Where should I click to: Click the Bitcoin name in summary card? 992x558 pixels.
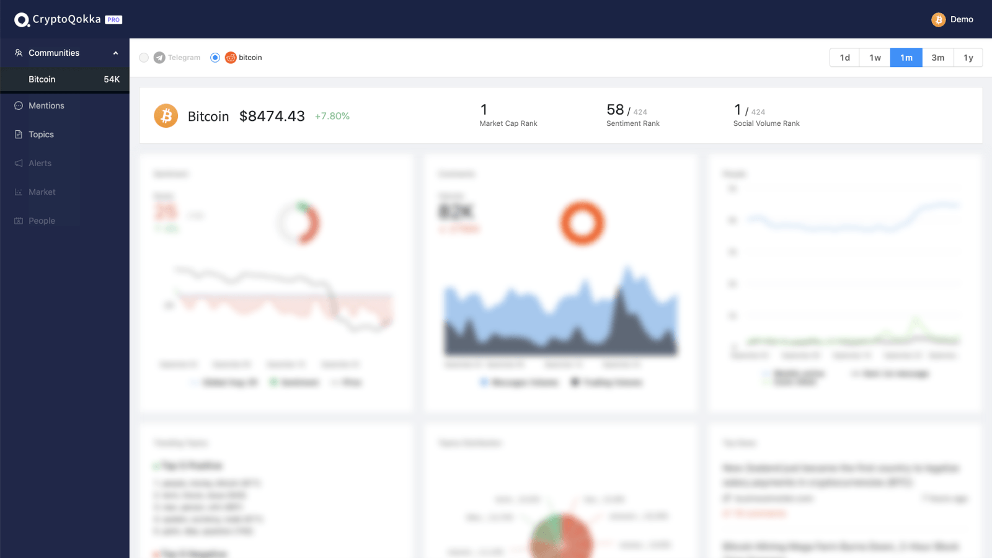208,117
